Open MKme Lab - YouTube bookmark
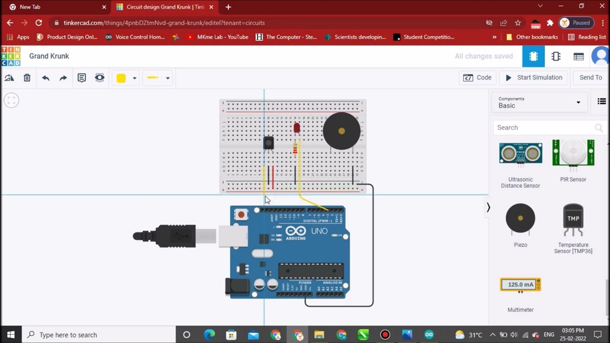This screenshot has height=343, width=610. (x=217, y=37)
